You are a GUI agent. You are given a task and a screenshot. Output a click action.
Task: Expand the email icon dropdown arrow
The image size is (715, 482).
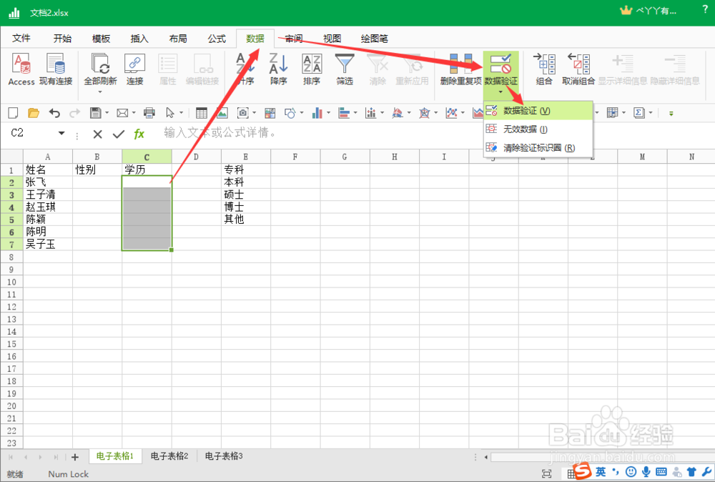coord(134,113)
